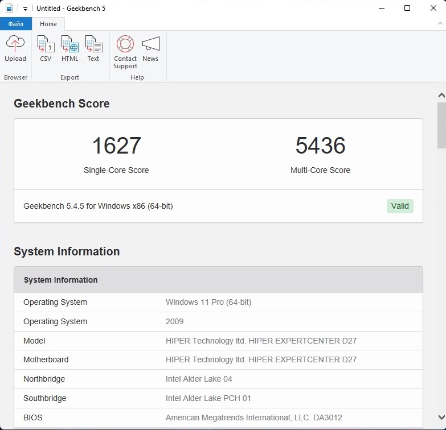Select the Northbridge row entry
This screenshot has width=446, height=430.
tap(218, 379)
